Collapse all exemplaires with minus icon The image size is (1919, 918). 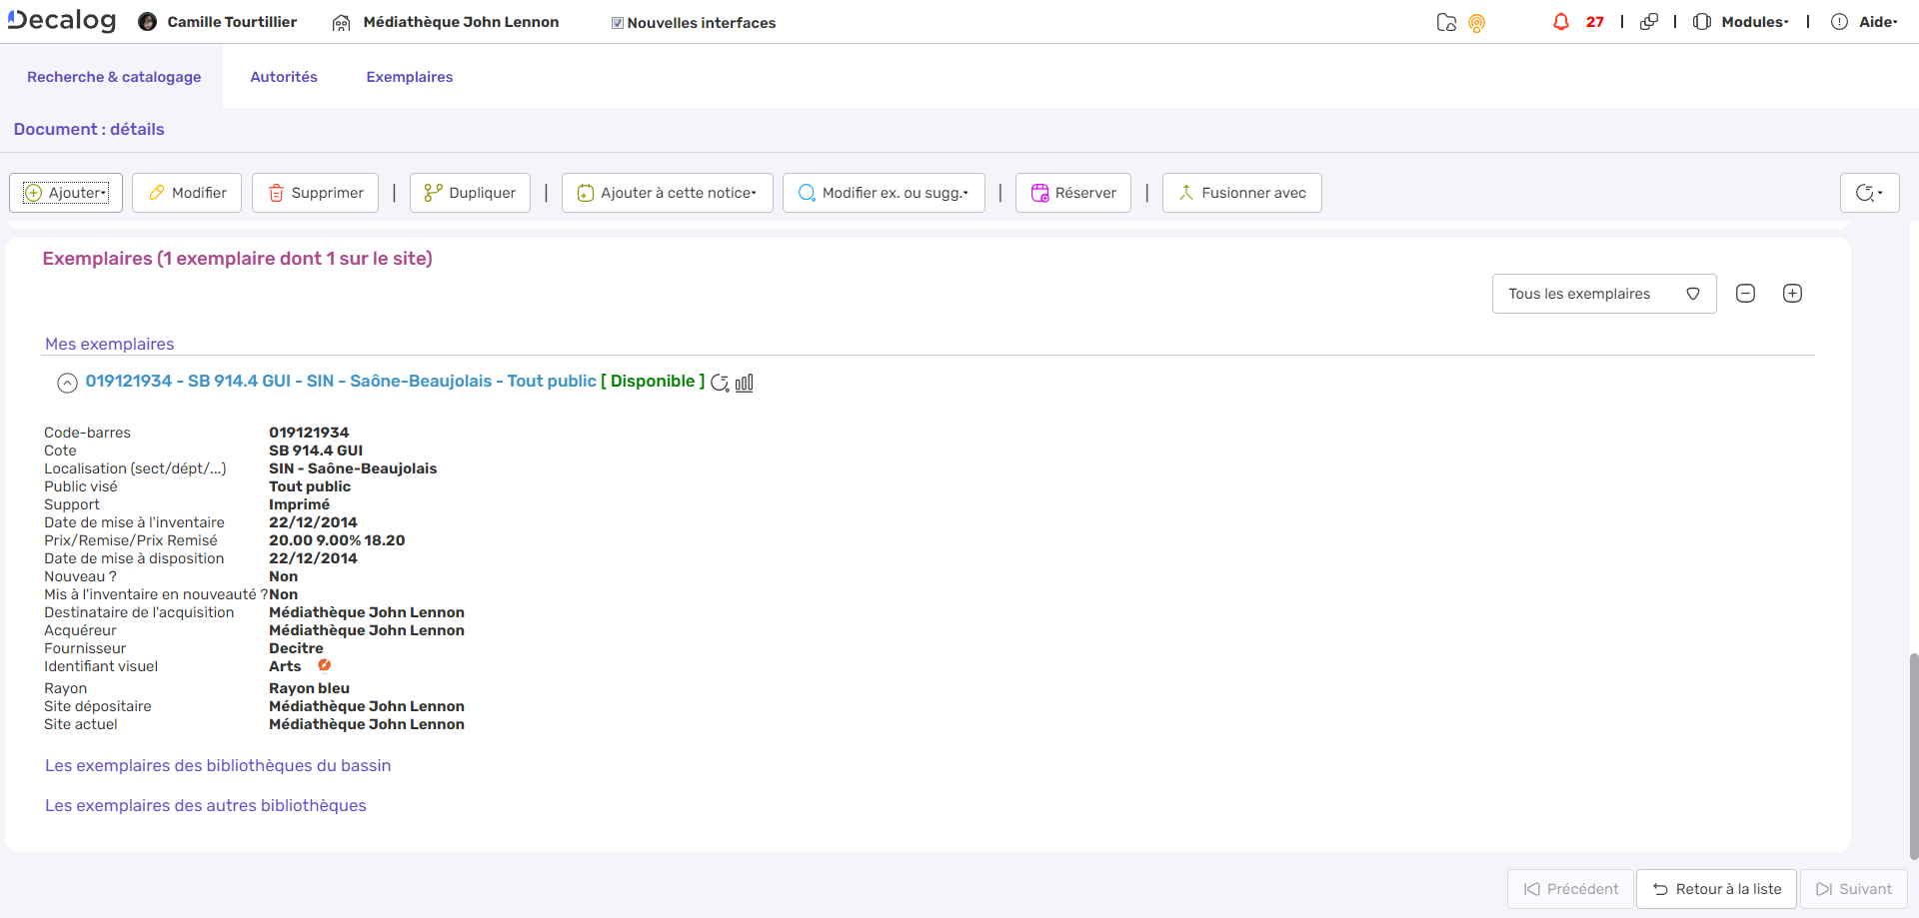pos(1745,294)
